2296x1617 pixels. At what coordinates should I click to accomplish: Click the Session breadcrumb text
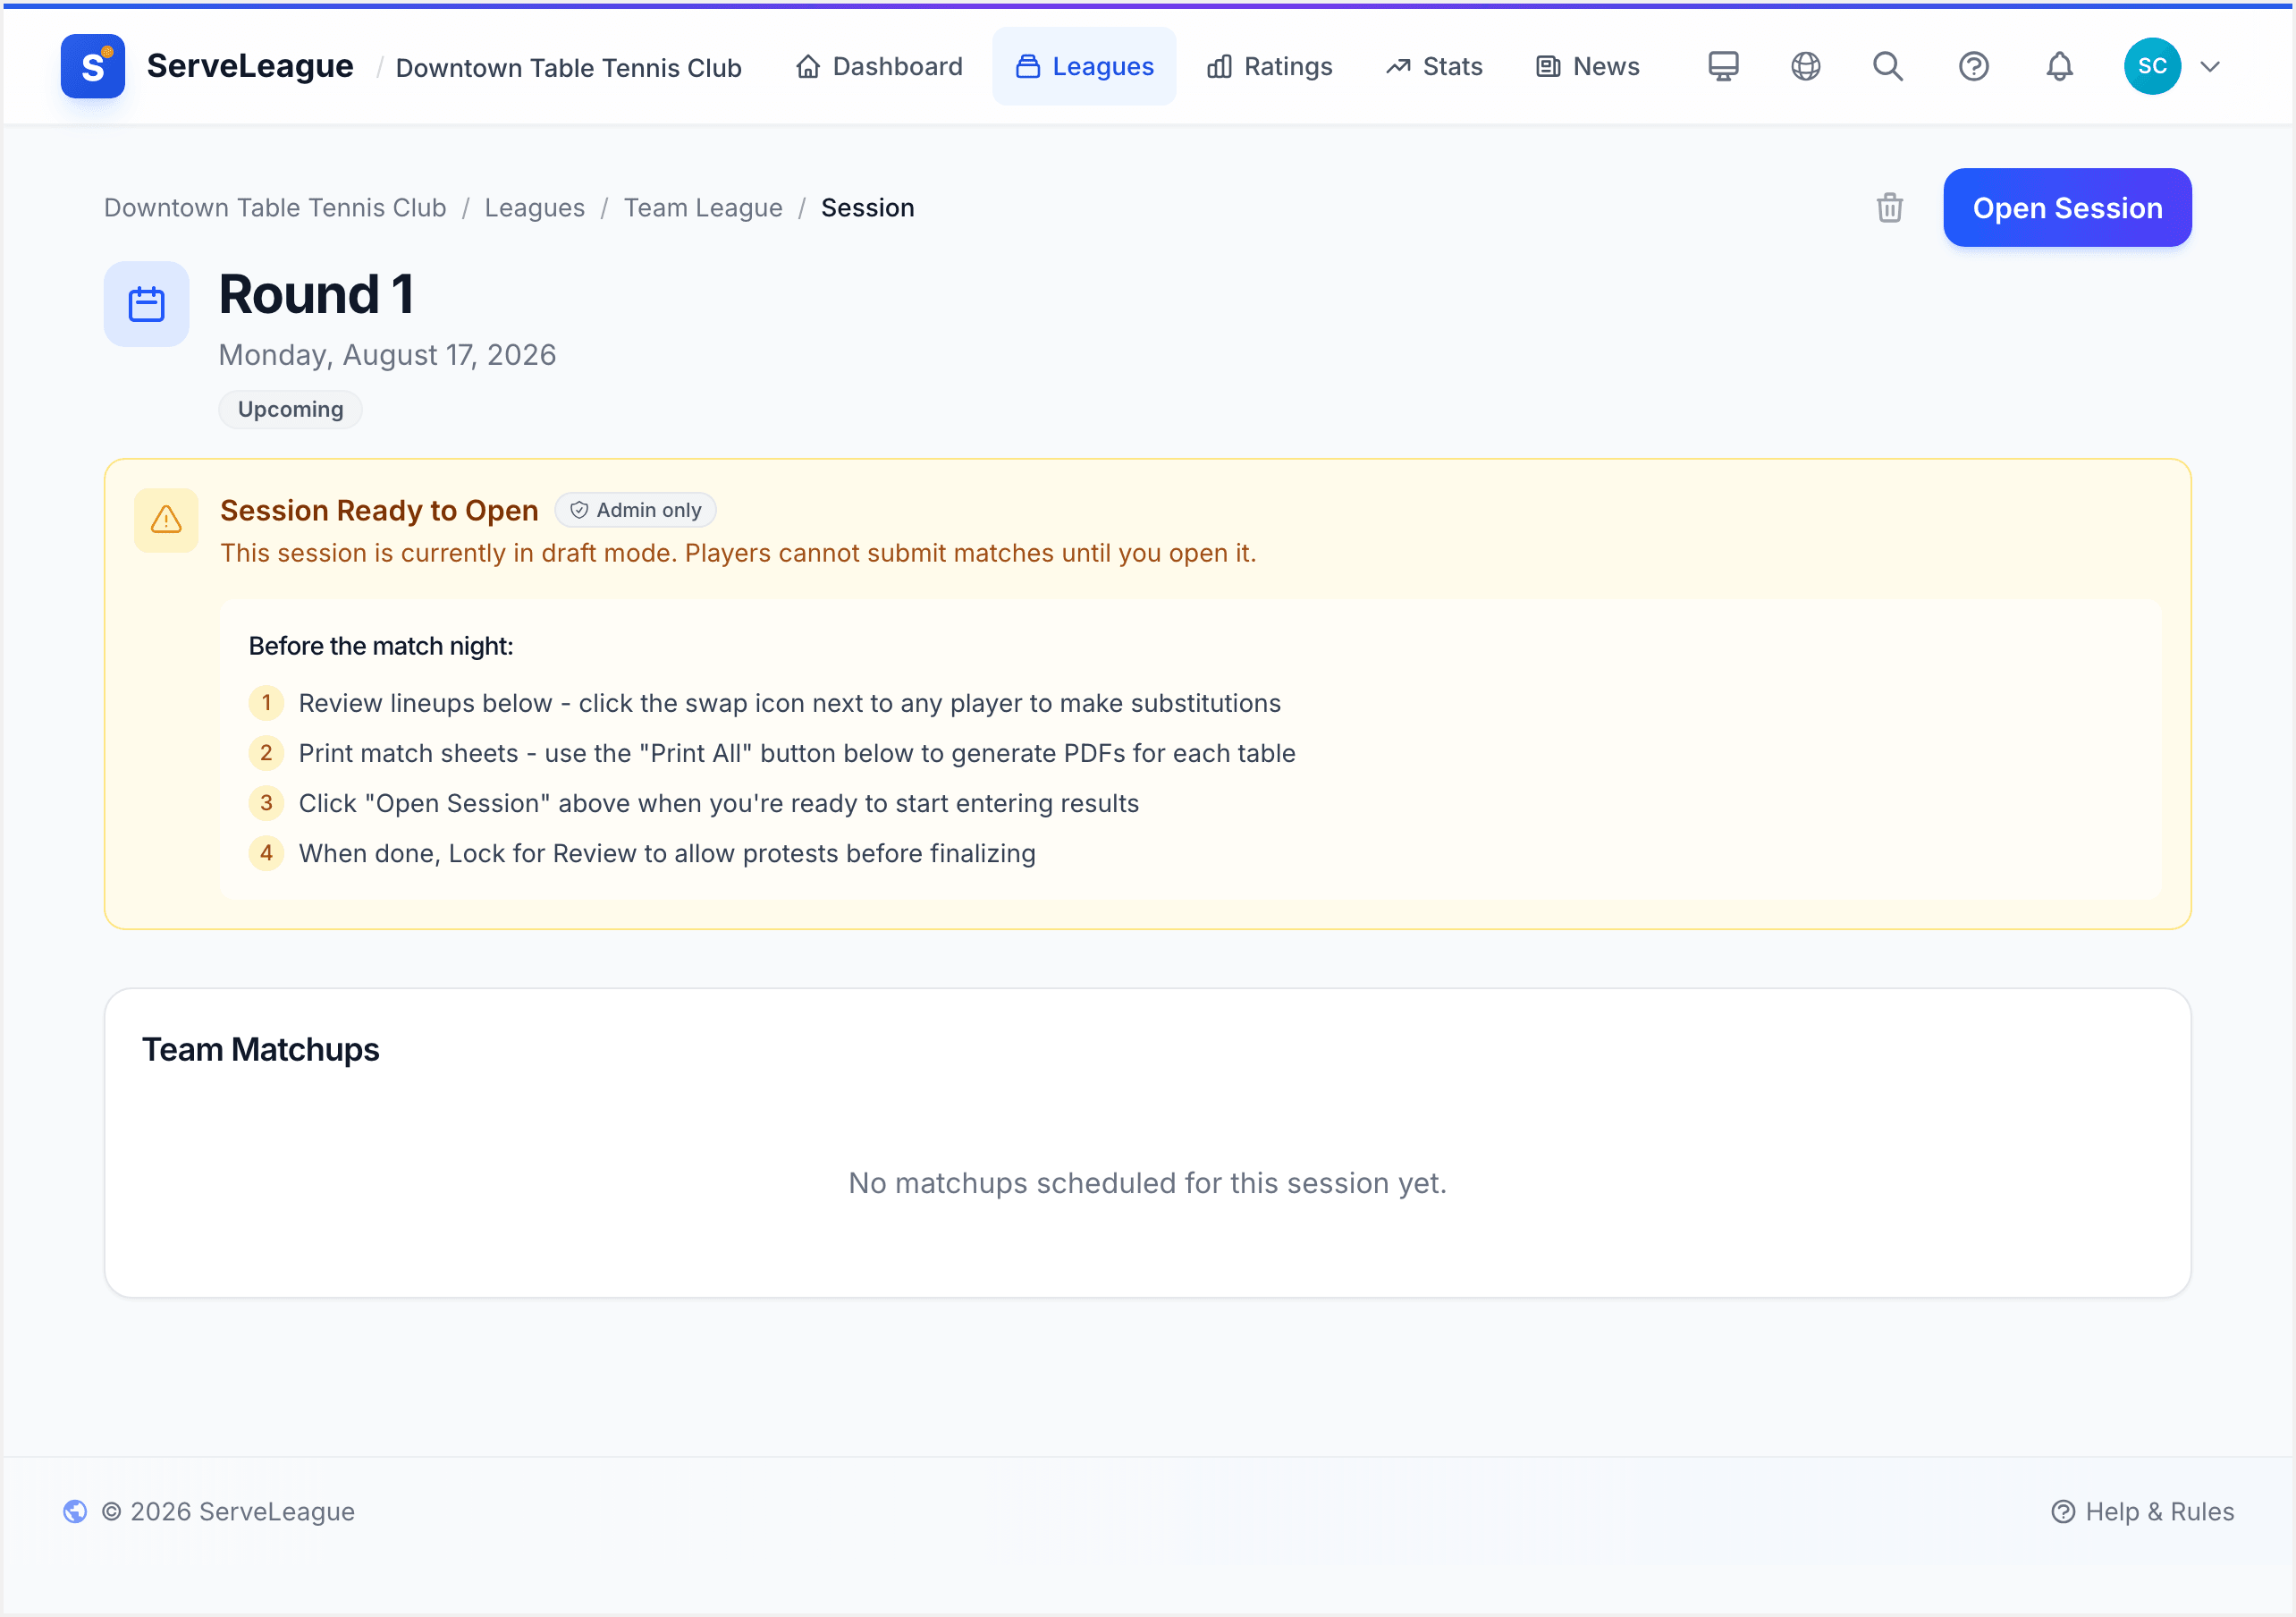click(x=868, y=207)
